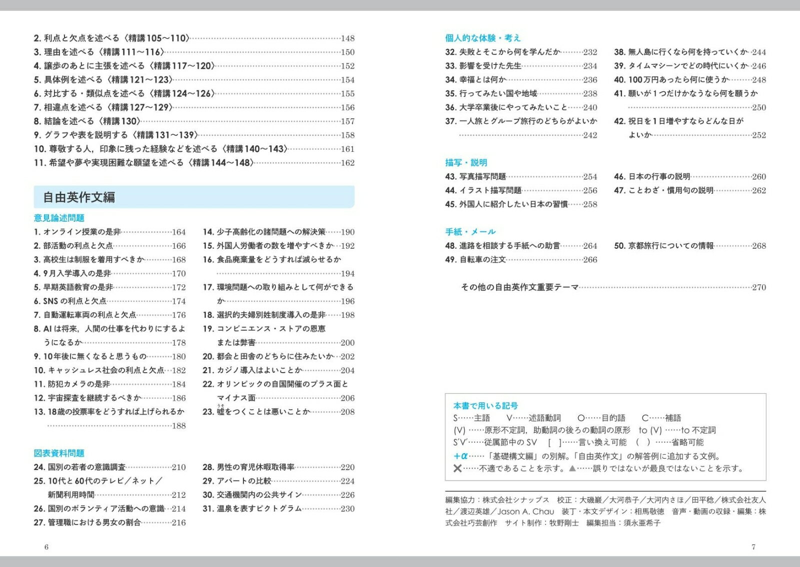Select the 個人的な体験・考え heading
Image resolution: width=800 pixels, height=567 pixels.
pos(482,38)
